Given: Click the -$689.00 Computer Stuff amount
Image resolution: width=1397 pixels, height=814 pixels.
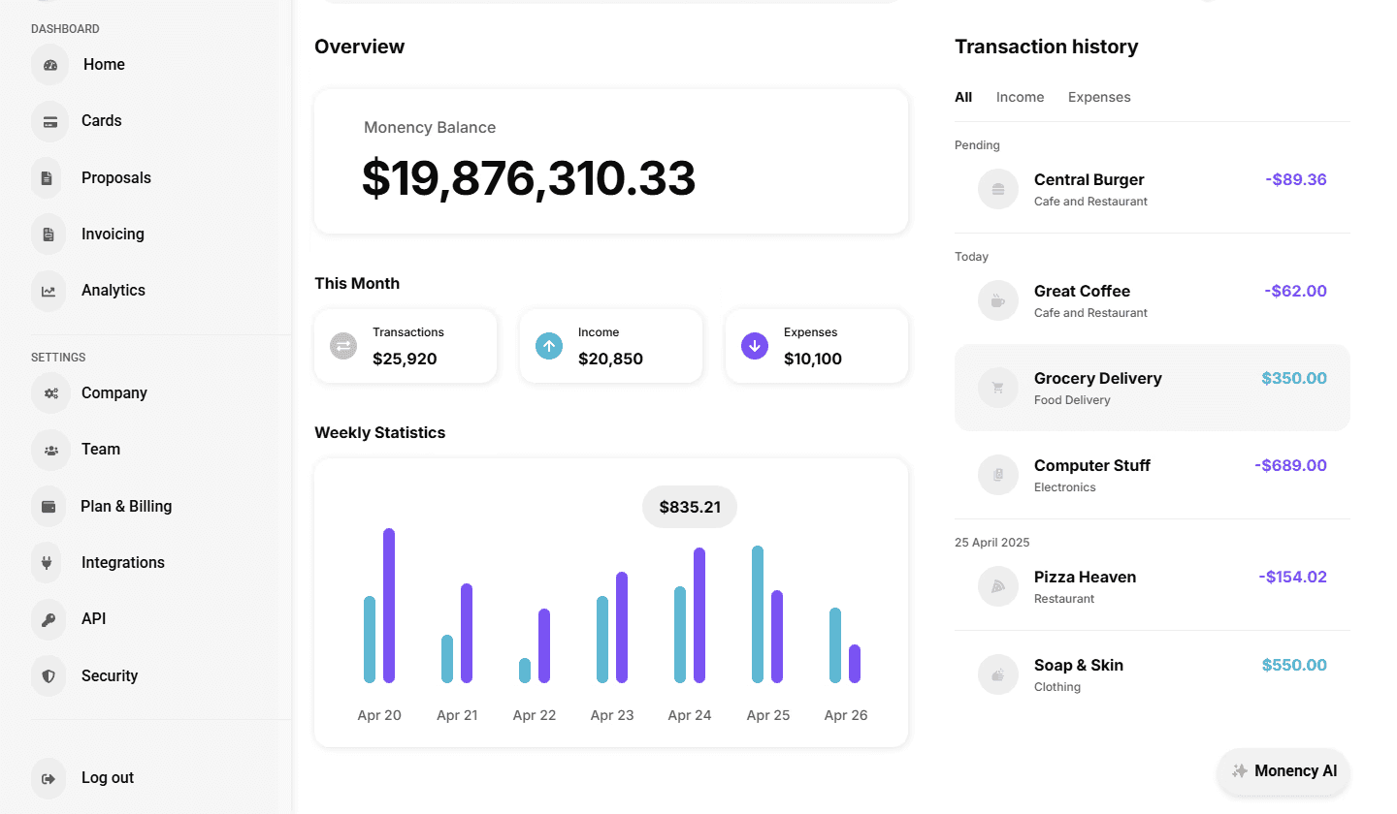Looking at the screenshot, I should pos(1290,466).
